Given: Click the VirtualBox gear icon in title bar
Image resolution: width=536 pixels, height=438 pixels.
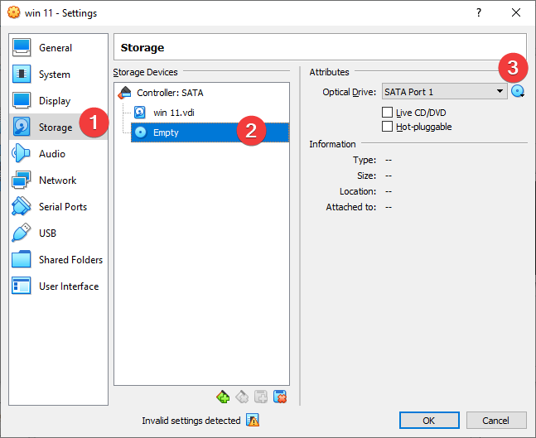Looking at the screenshot, I should coord(14,12).
